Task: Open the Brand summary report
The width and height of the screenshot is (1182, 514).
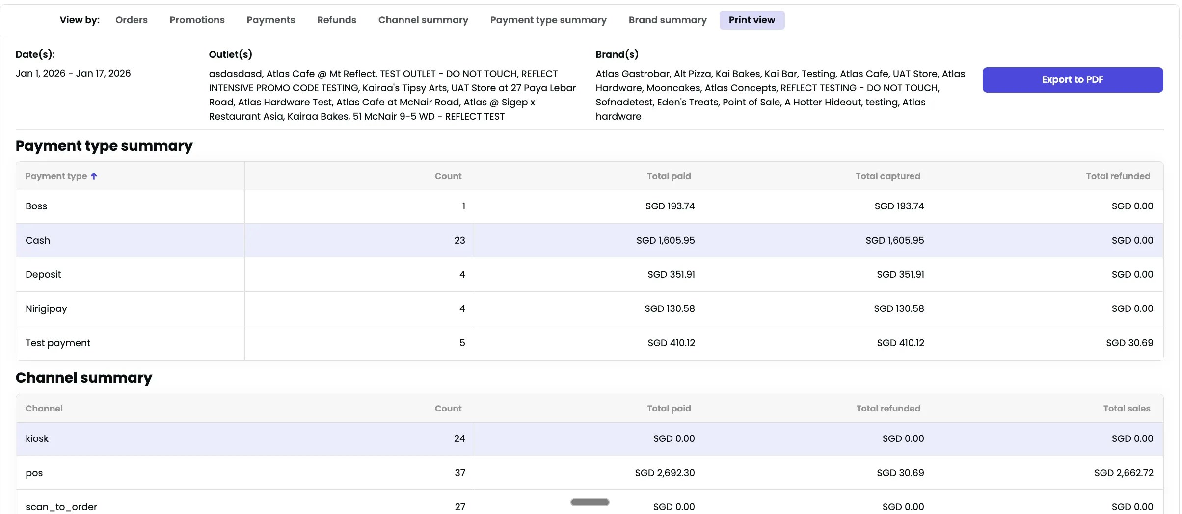Action: coord(668,20)
